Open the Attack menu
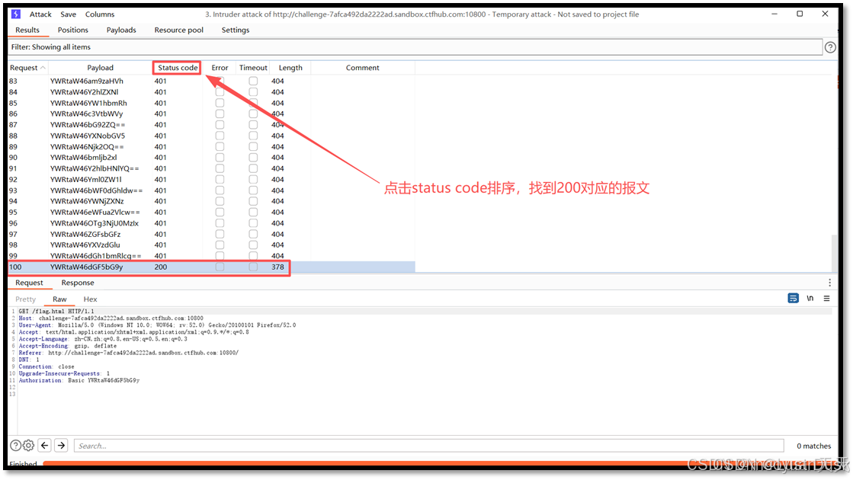Image resolution: width=853 pixels, height=480 pixels. [40, 14]
